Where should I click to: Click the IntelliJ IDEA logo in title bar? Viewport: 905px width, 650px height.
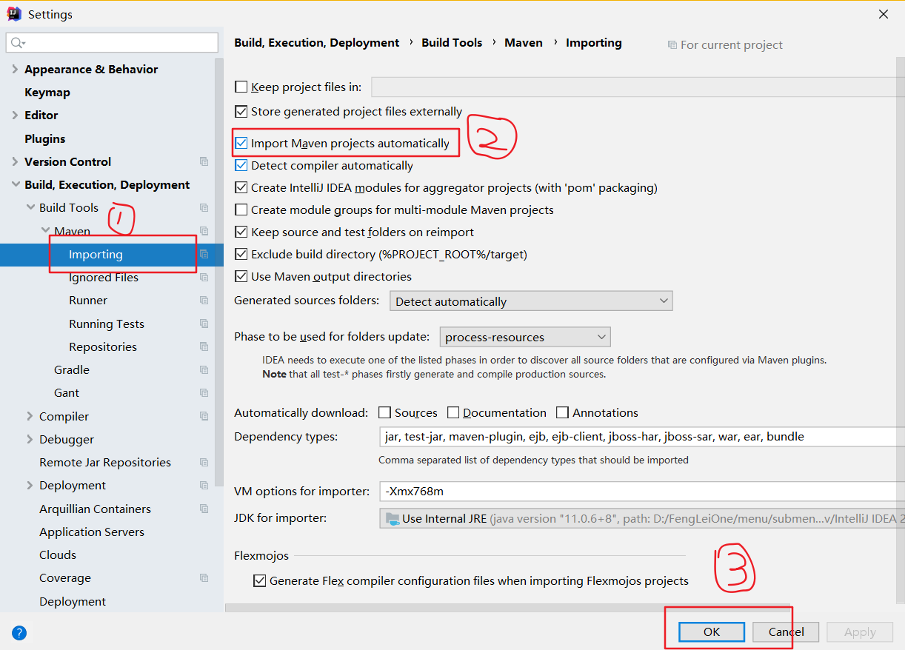[x=14, y=13]
